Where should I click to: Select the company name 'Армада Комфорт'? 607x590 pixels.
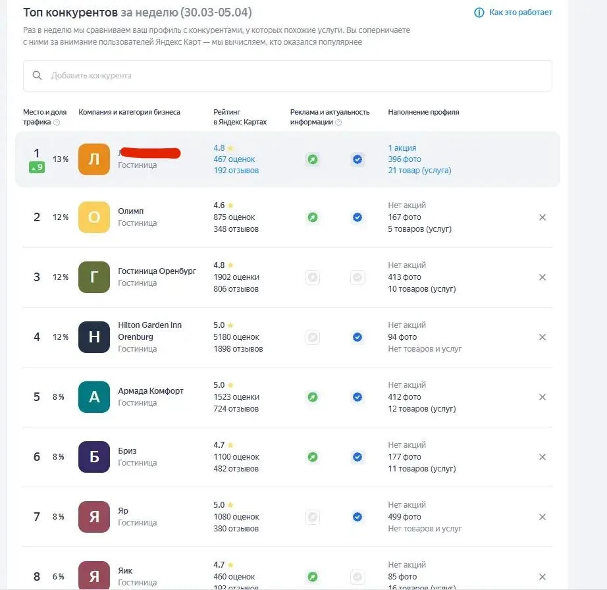151,391
